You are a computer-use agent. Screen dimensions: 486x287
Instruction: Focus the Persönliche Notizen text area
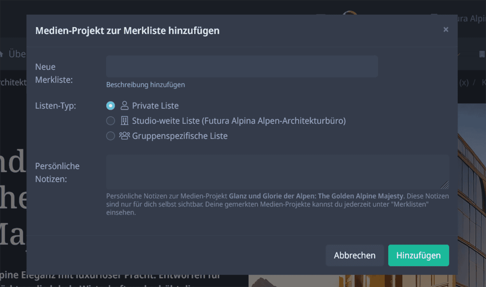pos(277,171)
